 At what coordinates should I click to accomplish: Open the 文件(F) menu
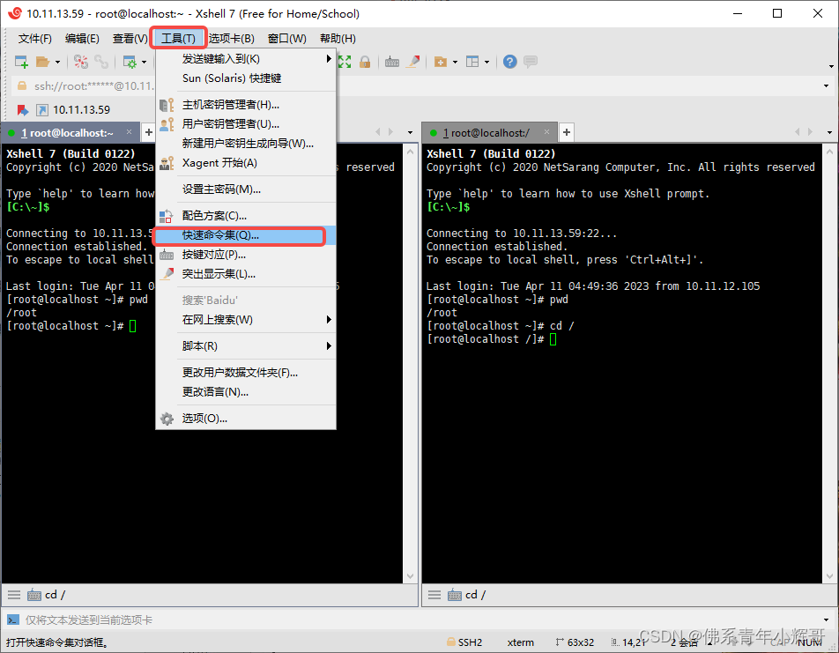click(34, 39)
